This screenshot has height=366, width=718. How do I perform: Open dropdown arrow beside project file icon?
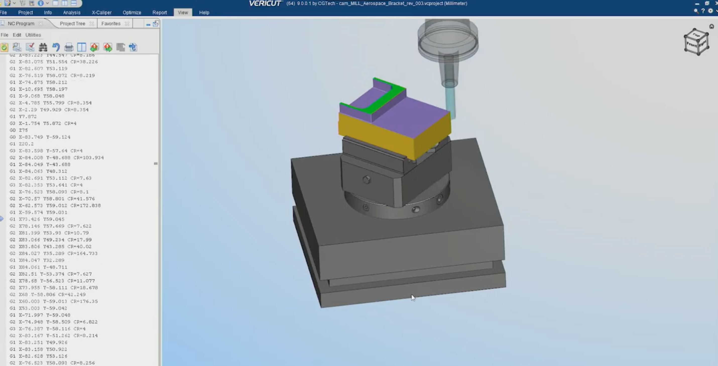point(15,3)
